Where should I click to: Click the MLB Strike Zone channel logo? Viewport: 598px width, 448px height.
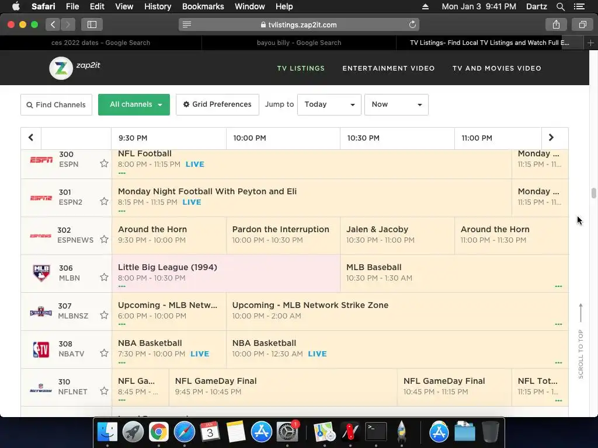click(x=41, y=312)
